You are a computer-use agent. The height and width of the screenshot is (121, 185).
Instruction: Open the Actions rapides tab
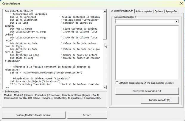click(x=144, y=11)
